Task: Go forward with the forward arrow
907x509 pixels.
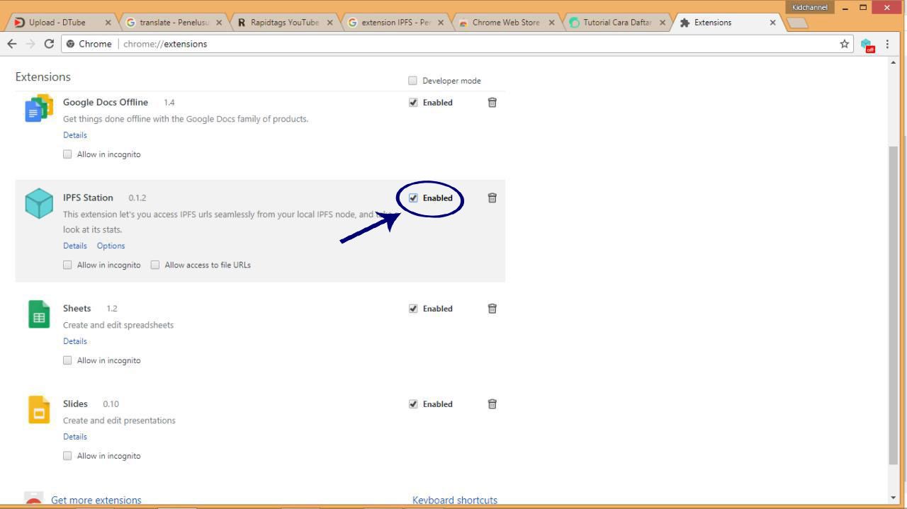Action: (x=30, y=44)
